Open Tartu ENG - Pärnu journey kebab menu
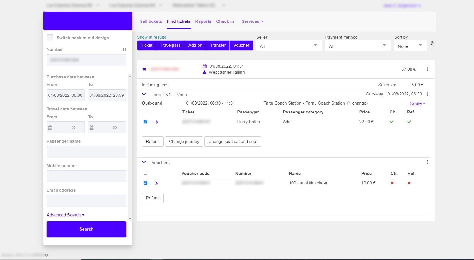This screenshot has height=260, width=474. (427, 94)
